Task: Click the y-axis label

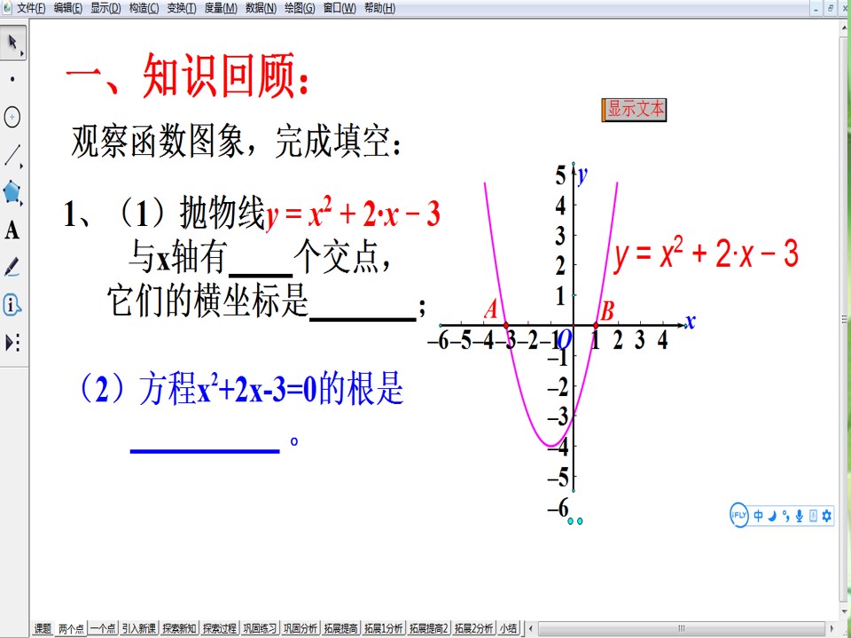Action: click(582, 175)
